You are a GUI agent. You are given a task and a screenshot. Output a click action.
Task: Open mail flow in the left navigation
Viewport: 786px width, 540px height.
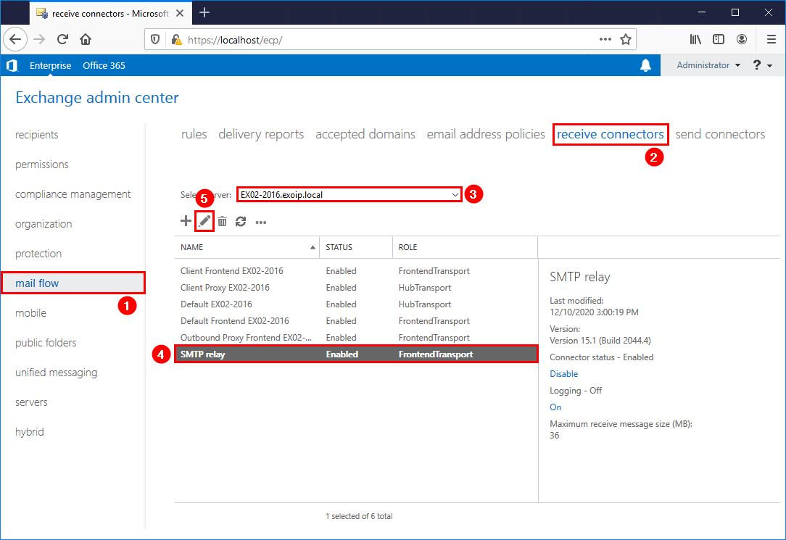pos(73,283)
